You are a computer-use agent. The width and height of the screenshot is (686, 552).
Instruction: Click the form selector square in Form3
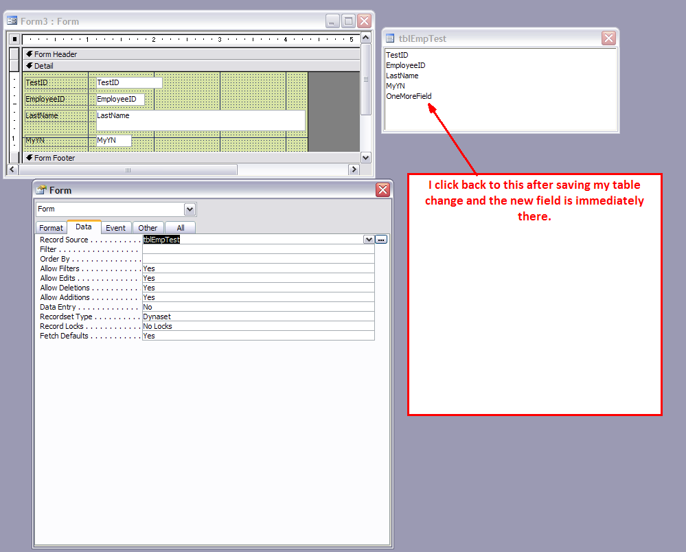[14, 39]
